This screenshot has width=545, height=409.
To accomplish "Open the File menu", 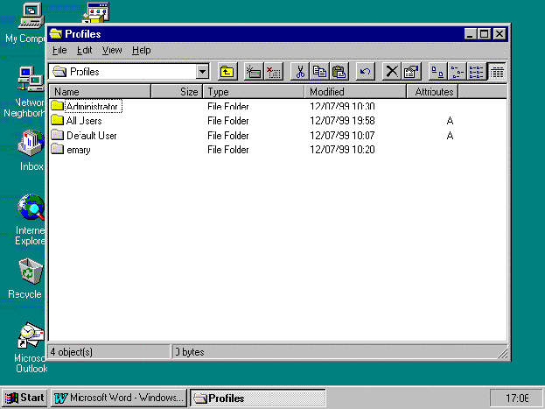I will click(59, 51).
